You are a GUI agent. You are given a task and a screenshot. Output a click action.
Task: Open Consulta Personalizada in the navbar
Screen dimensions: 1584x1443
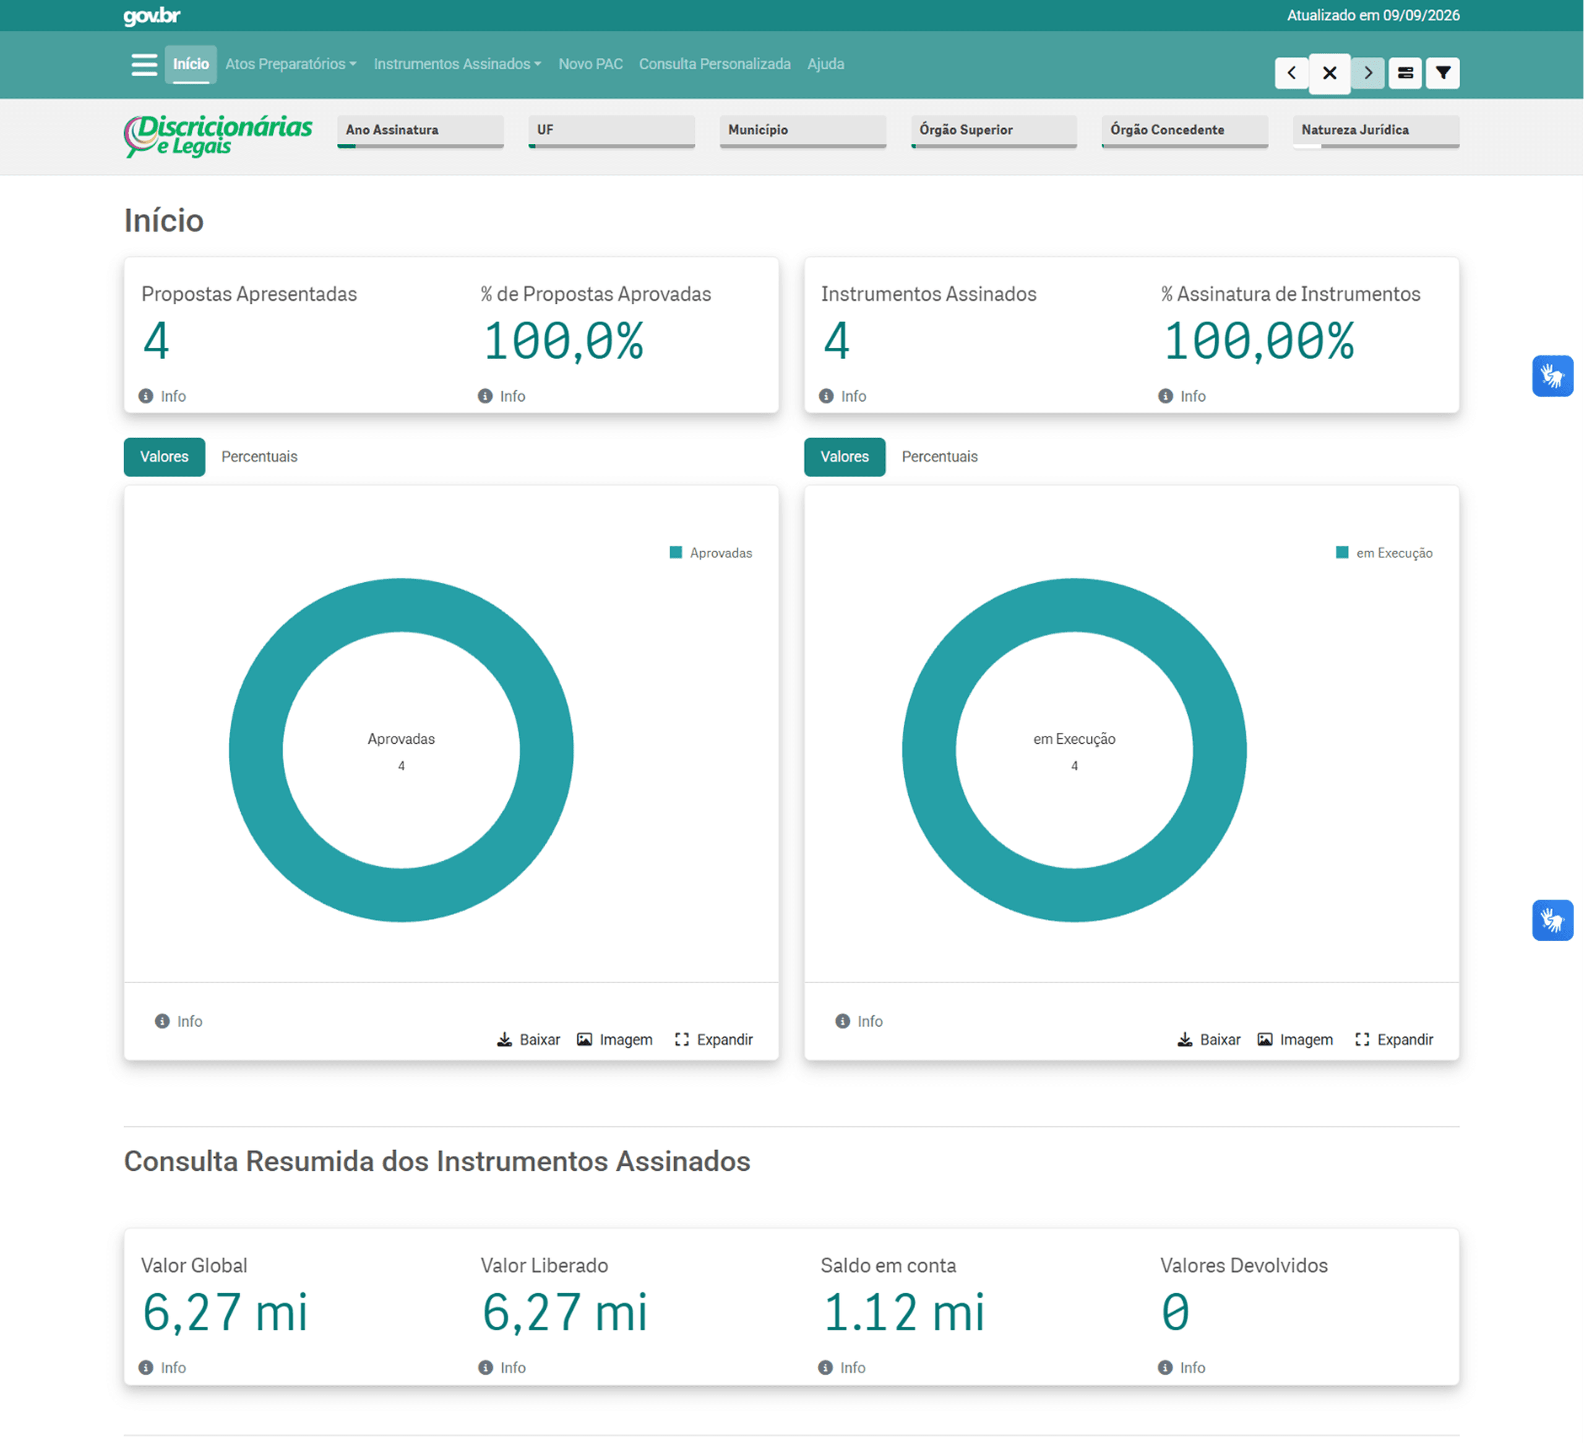point(715,64)
